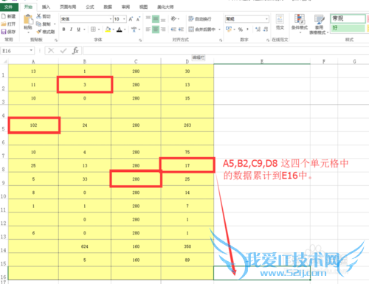Click the Merge and Center (合并后居中) button
The image size is (369, 284).
[x=202, y=30]
